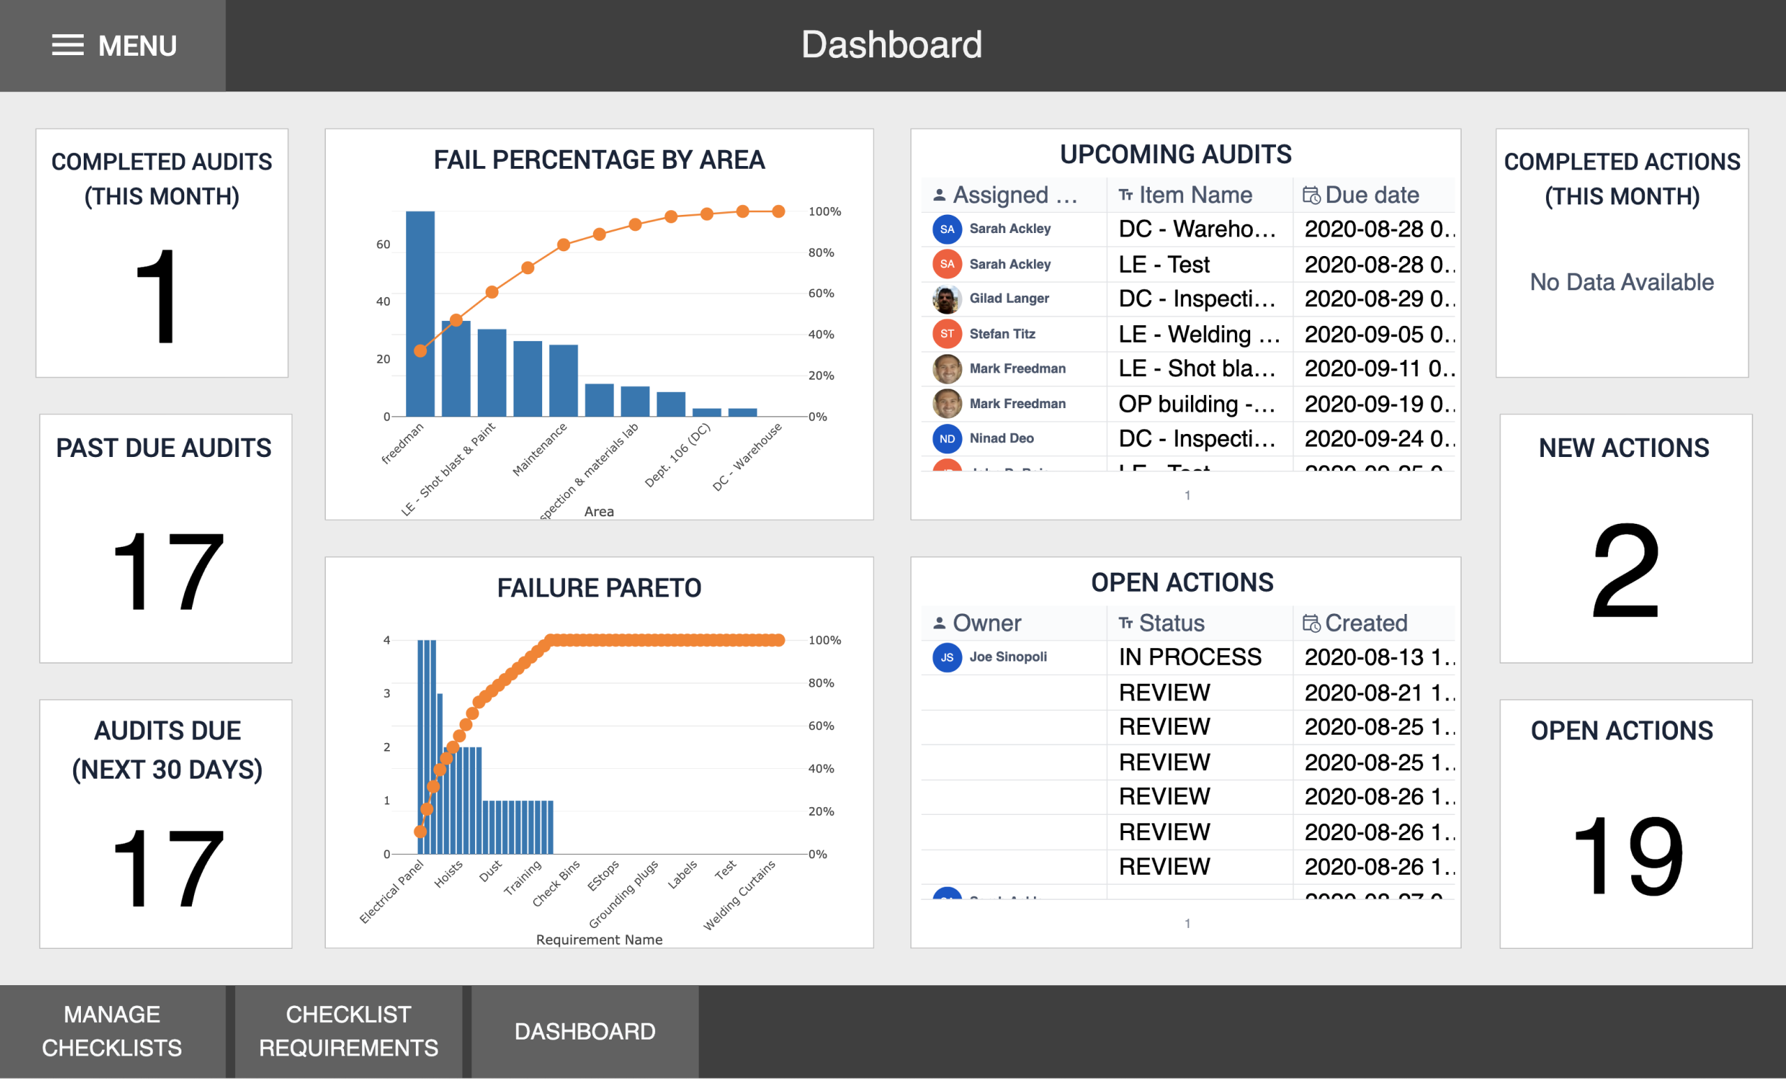Image resolution: width=1786 pixels, height=1080 pixels.
Task: Click page 1 under Open Actions table
Action: pos(1187,923)
